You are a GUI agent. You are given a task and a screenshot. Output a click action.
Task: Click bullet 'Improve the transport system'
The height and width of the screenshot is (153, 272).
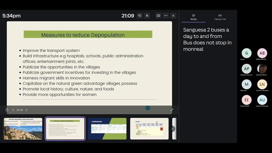51,51
